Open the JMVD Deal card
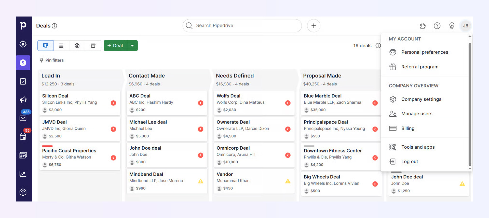 (x=80, y=129)
